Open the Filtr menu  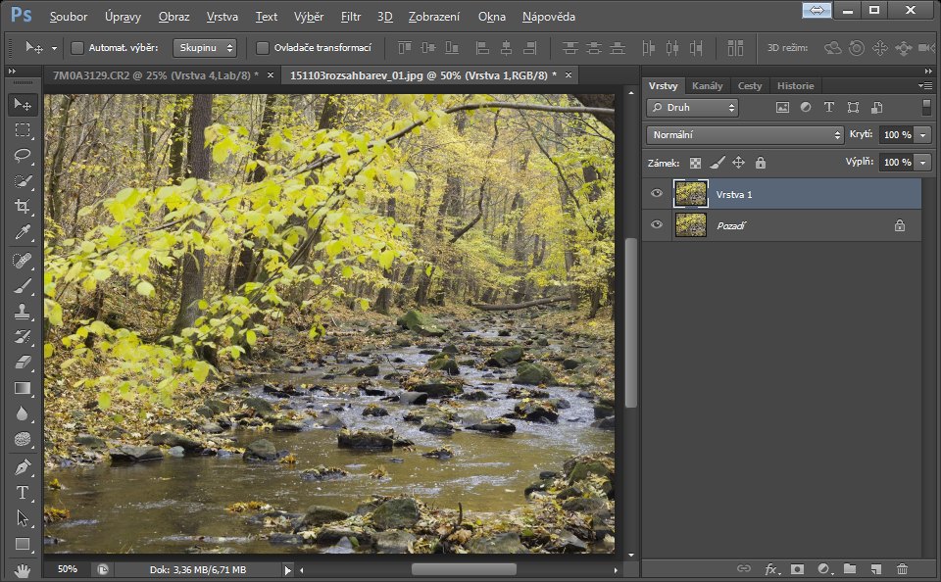[351, 17]
